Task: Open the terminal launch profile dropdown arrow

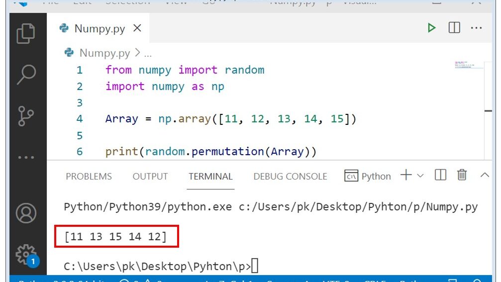Action: 420,176
